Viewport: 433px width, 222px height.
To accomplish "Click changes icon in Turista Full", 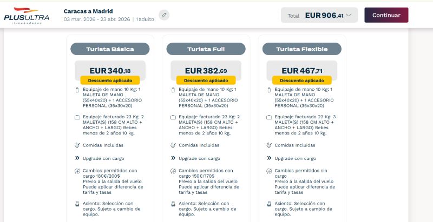I will pyautogui.click(x=173, y=171).
